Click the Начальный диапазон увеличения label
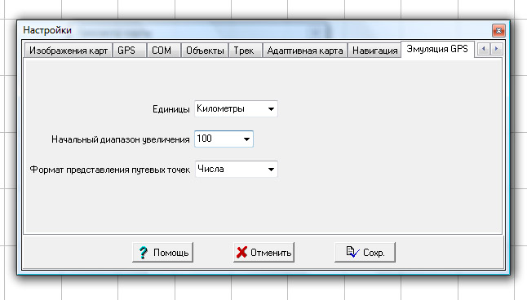The image size is (527, 300). [x=120, y=139]
